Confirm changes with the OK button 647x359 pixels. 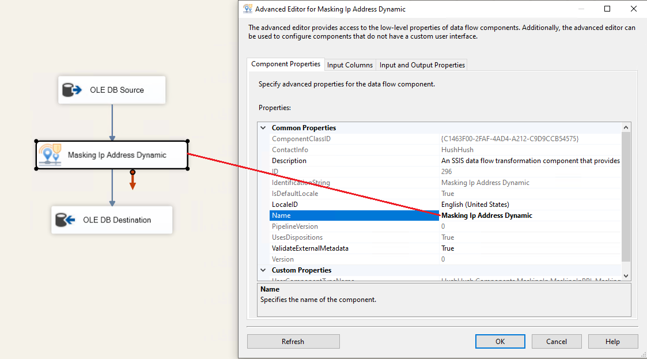500,342
